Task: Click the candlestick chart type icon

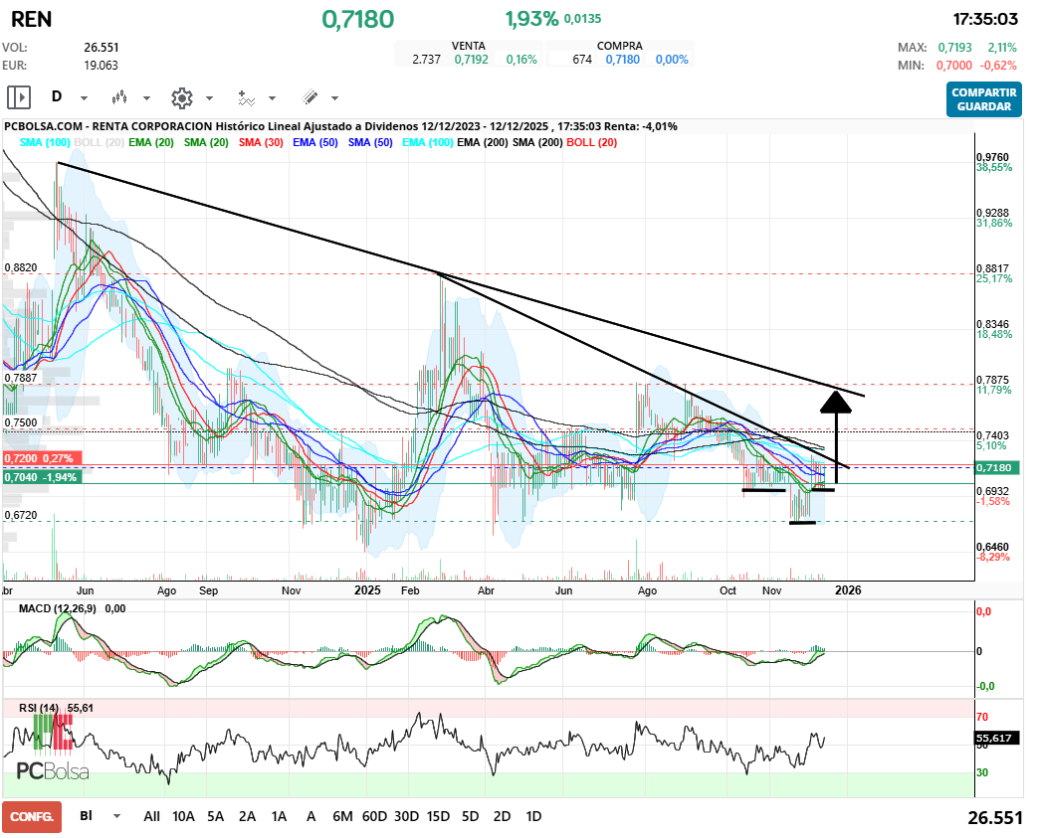Action: [x=120, y=97]
